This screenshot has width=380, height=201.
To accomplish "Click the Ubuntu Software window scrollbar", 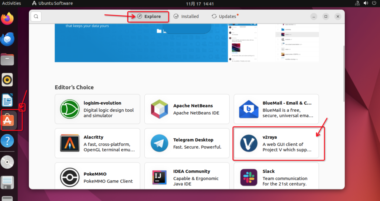I will (x=344, y=74).
